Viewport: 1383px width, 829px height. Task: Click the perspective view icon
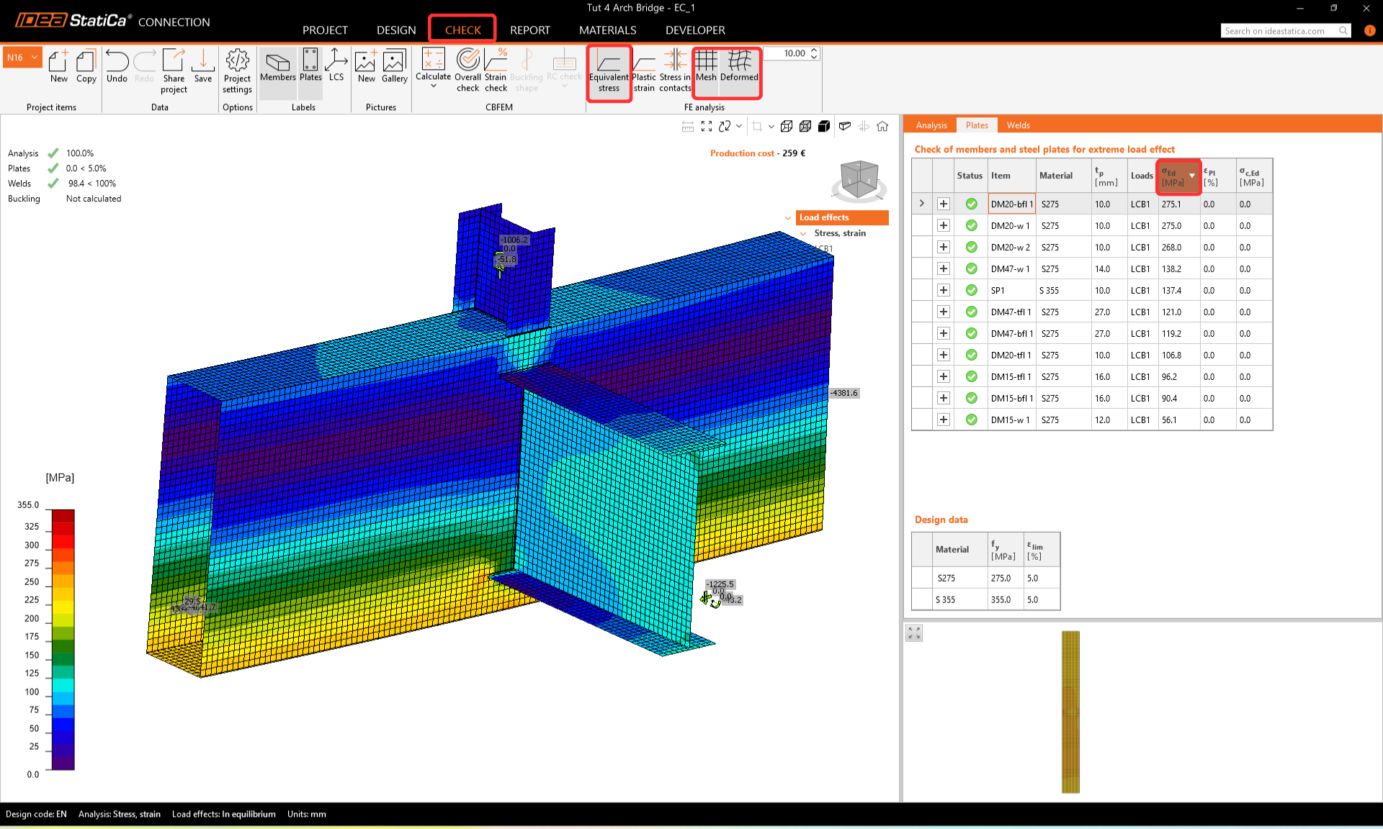pyautogui.click(x=845, y=126)
